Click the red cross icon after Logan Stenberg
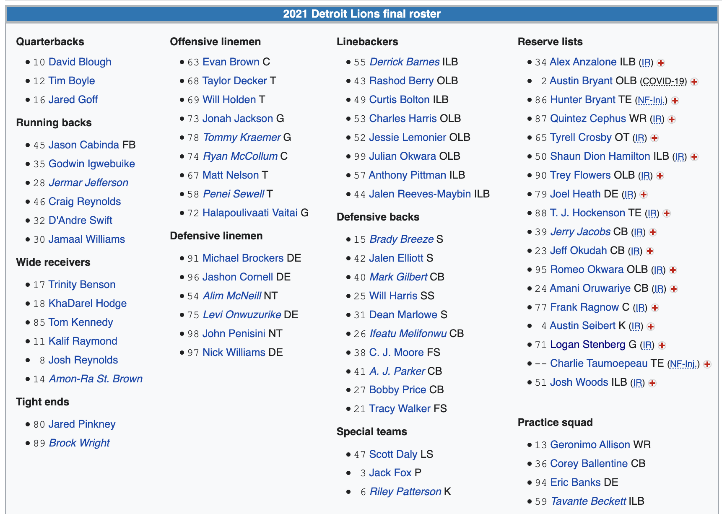 (x=662, y=345)
